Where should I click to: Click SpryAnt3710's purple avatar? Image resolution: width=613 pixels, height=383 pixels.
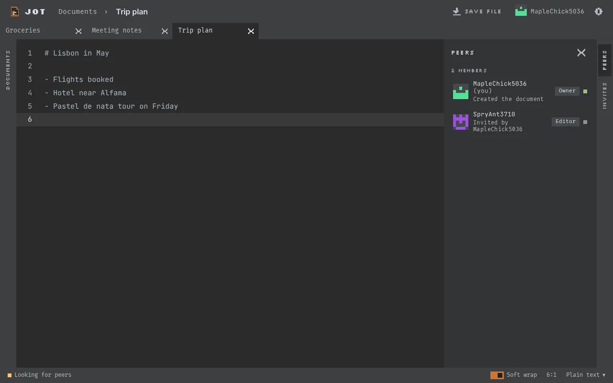[461, 122]
